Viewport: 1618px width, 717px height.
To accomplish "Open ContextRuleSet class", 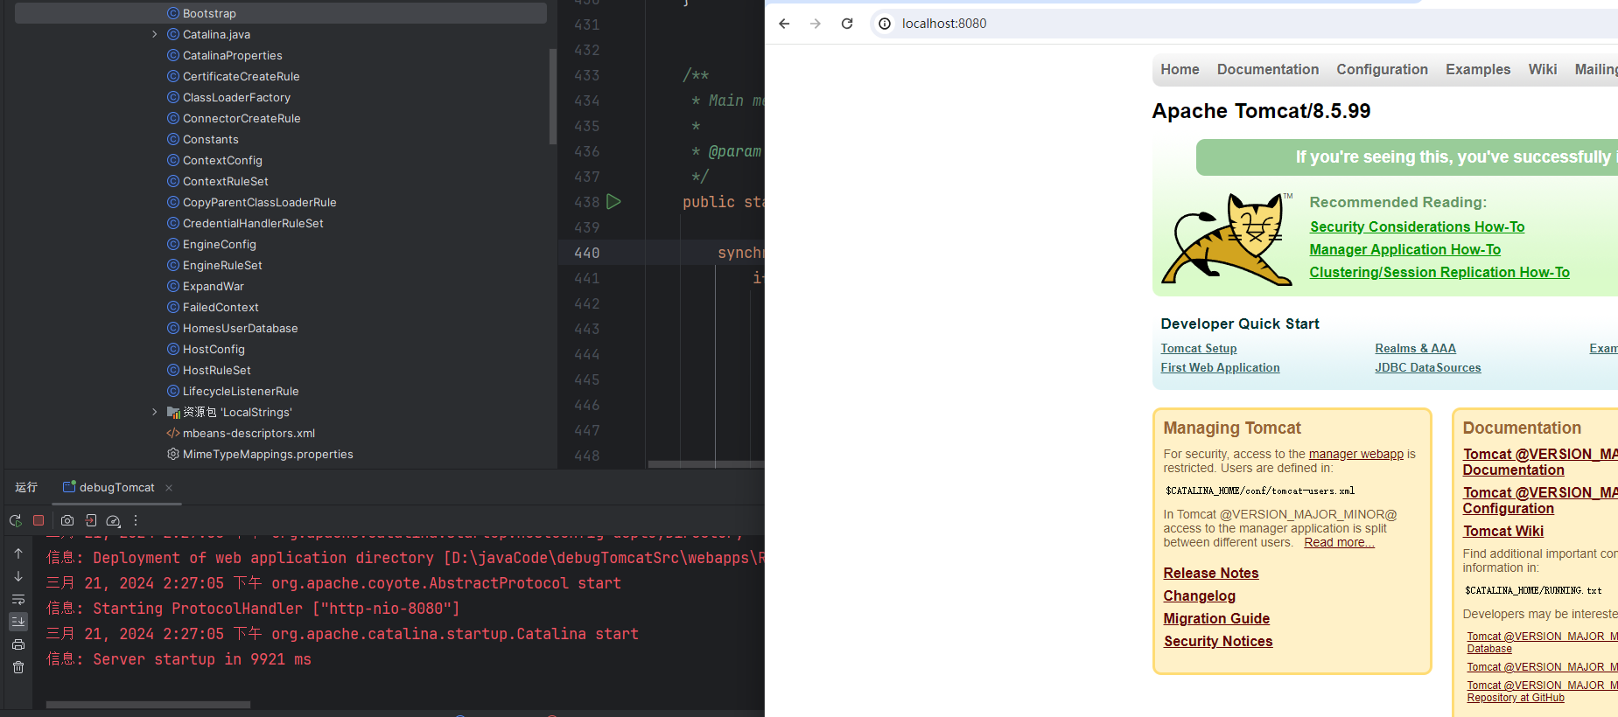I will click(x=225, y=181).
